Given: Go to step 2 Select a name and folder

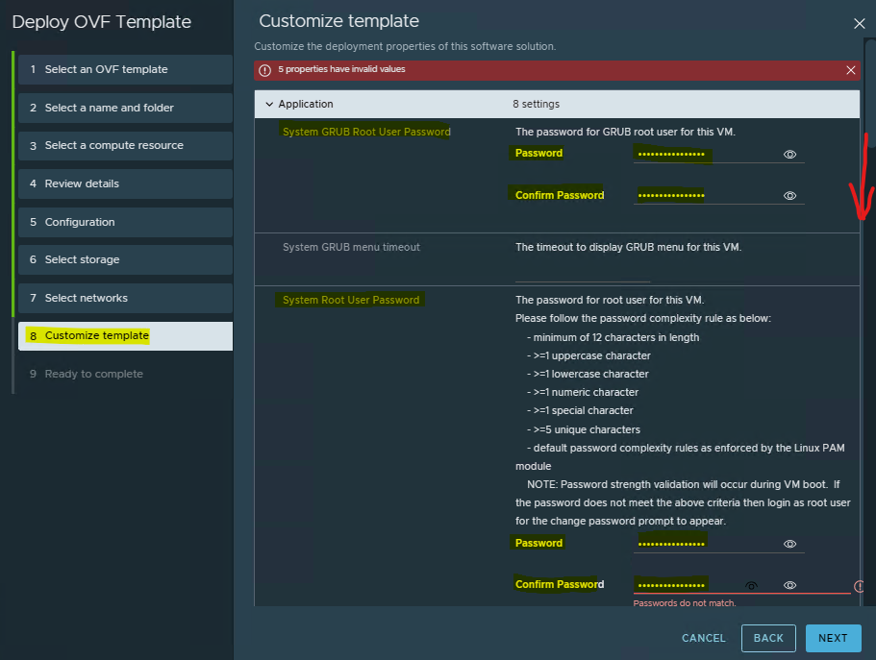Looking at the screenshot, I should coord(125,108).
